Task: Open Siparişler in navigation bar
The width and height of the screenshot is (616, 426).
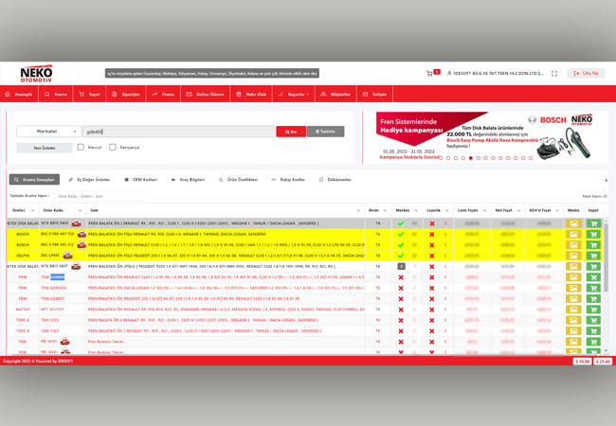Action: point(126,94)
